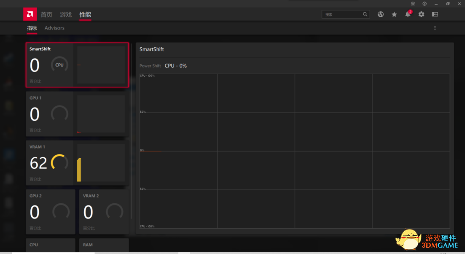Switch to the 游戏 gaming tab

[66, 14]
